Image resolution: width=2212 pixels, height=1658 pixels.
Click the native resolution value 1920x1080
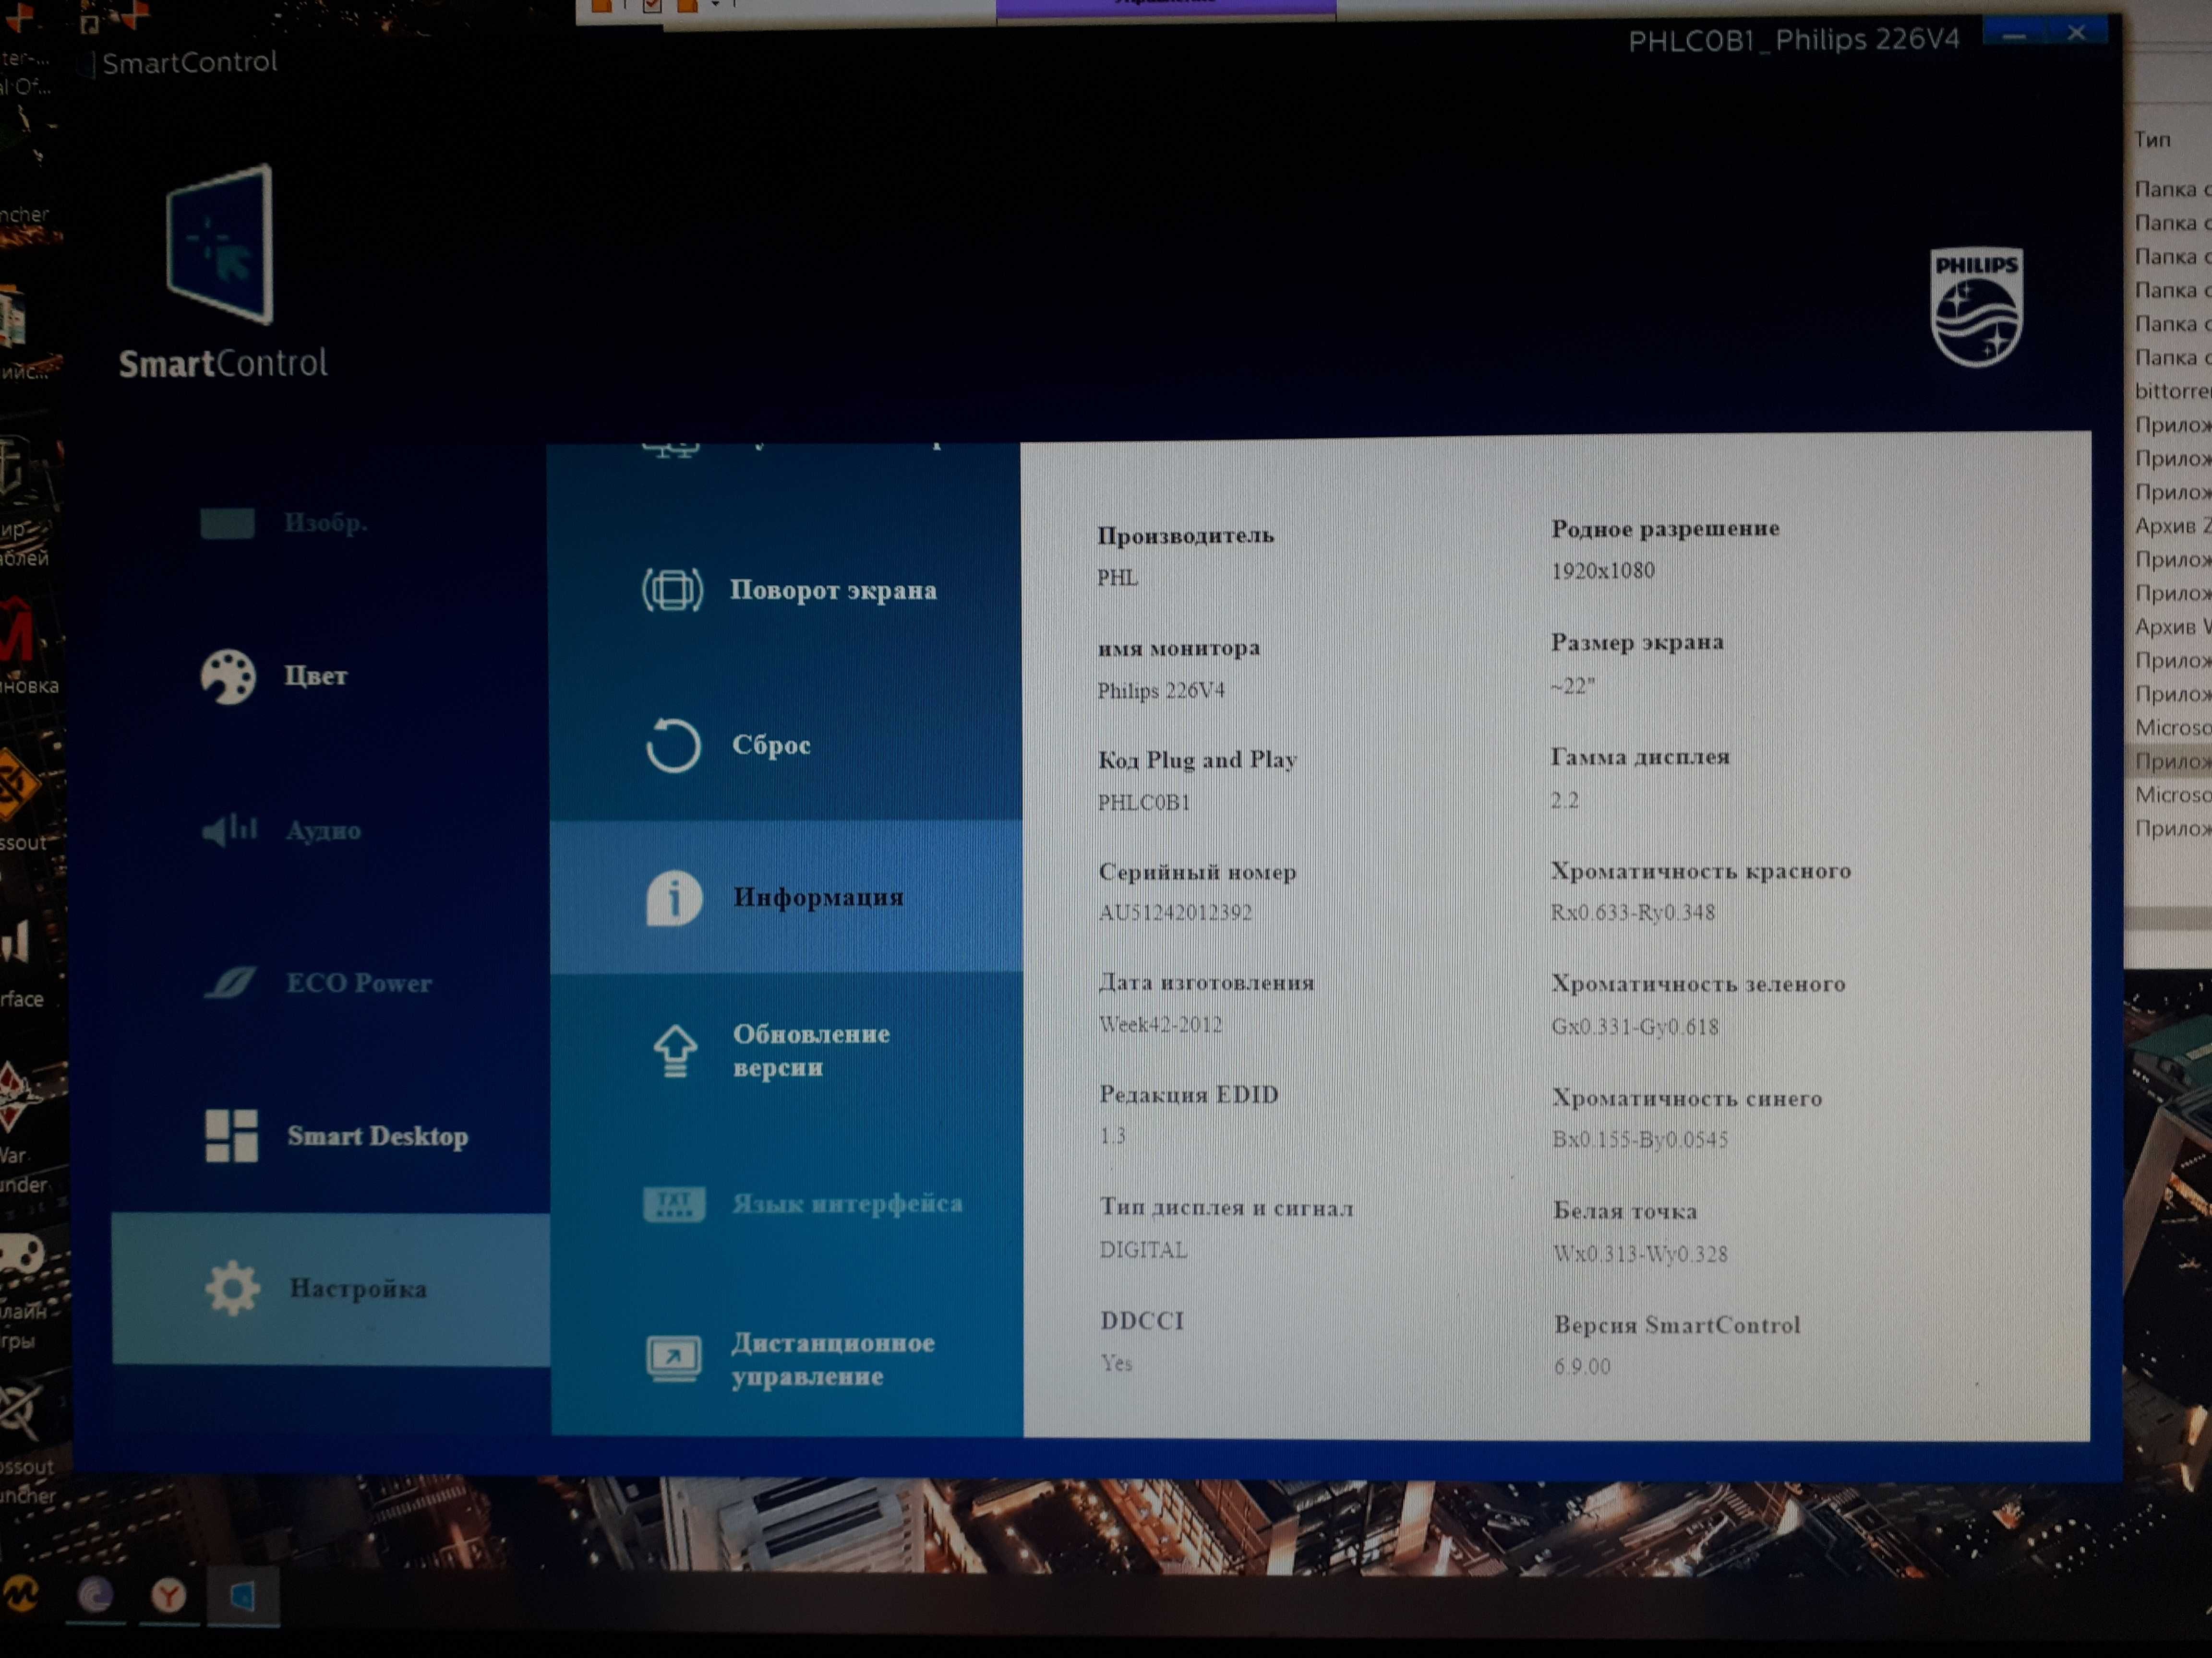pos(1603,570)
